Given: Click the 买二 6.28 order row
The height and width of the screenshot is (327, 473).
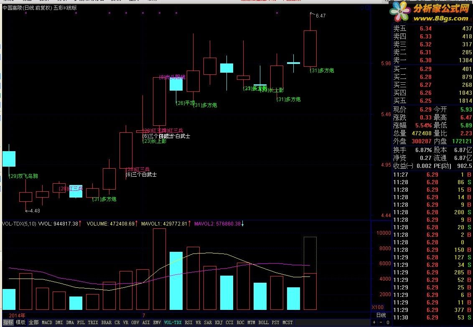Looking at the screenshot, I should tap(432, 77).
